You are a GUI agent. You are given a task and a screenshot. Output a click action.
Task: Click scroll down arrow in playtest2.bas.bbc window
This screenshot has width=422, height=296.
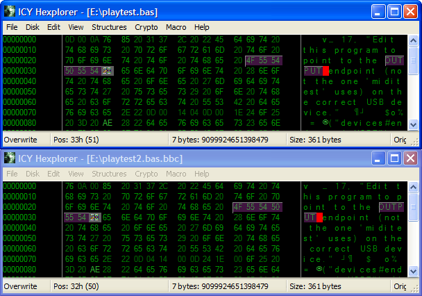413,271
